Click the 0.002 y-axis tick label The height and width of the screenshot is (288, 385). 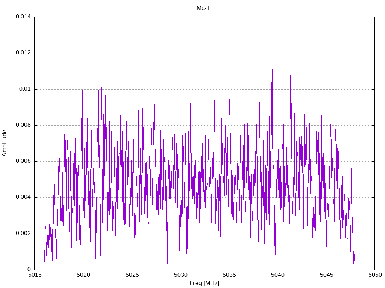click(23, 233)
